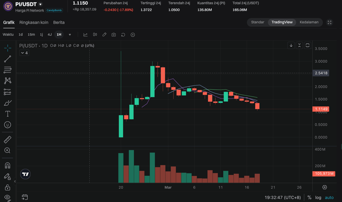This screenshot has width=342, height=202.
Task: Click the 165.06M total USDT value
Action: click(240, 10)
